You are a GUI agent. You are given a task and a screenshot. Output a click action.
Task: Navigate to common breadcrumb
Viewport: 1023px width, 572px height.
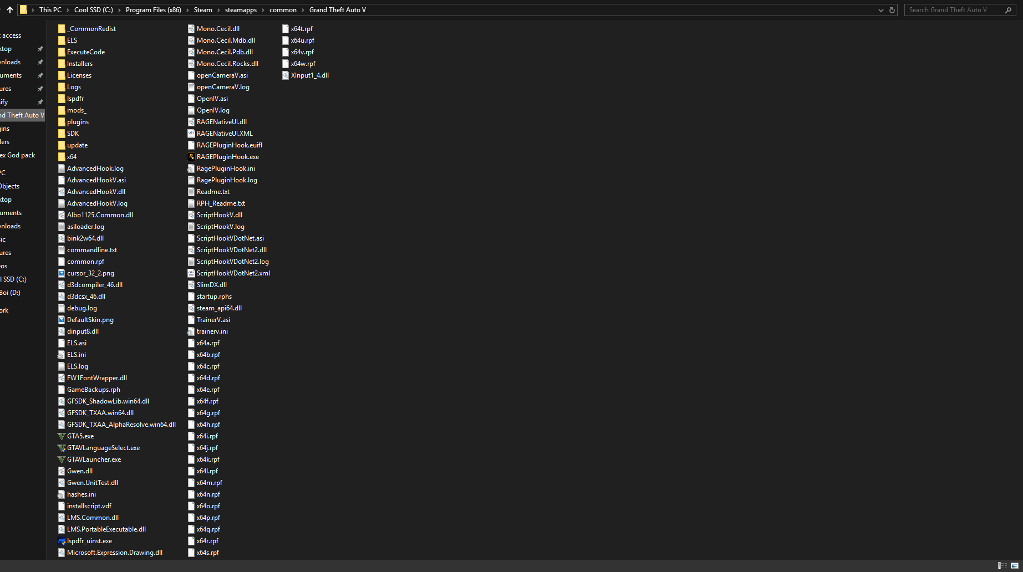[x=283, y=10]
